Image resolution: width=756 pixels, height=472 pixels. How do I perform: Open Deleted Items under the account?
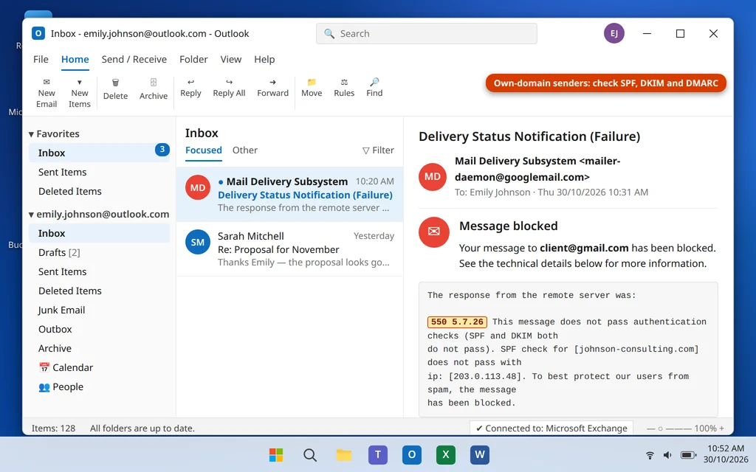tap(99, 291)
